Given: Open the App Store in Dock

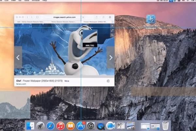Looking at the screenshot, I should (x=81, y=126).
